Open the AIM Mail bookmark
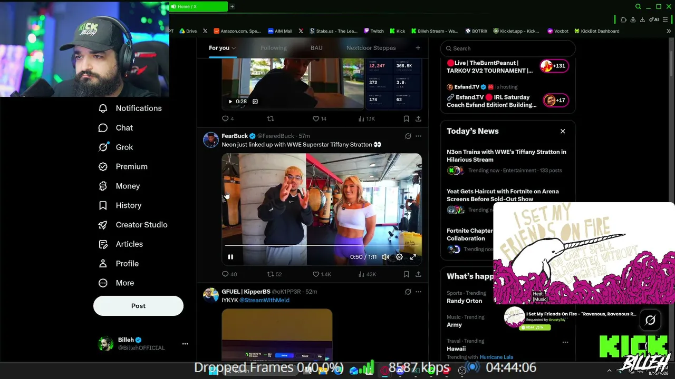675x379 pixels. (280, 31)
